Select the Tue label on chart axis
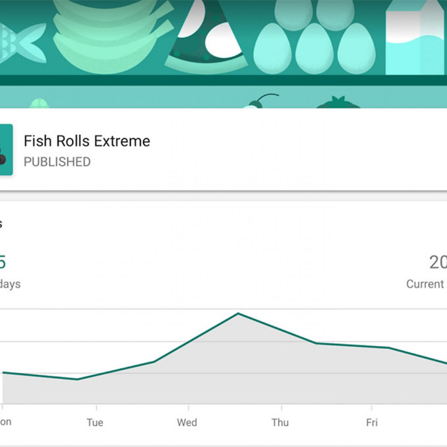The height and width of the screenshot is (447, 447). pos(95,422)
